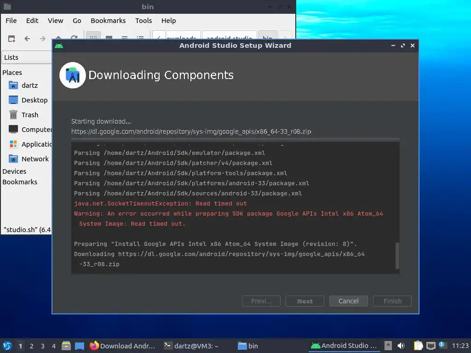
Task: Open the View menu in file manager
Action: click(x=56, y=21)
